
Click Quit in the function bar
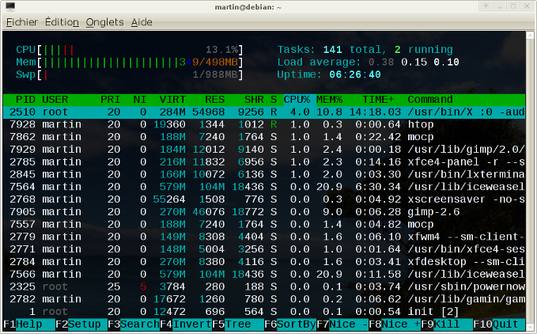click(506, 324)
